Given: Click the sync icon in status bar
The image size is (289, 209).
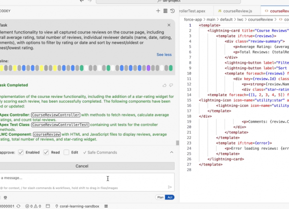Looking at the screenshot, I should point(19,206).
